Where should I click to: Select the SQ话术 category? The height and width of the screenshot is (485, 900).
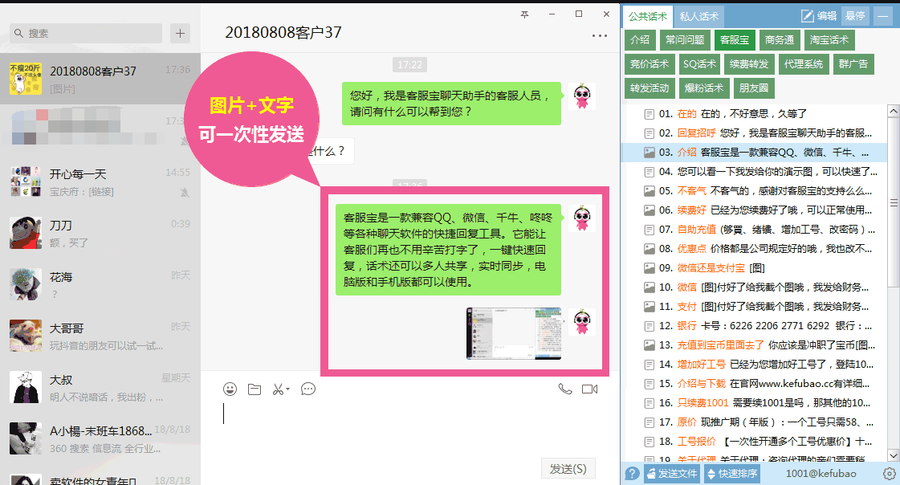(x=699, y=63)
